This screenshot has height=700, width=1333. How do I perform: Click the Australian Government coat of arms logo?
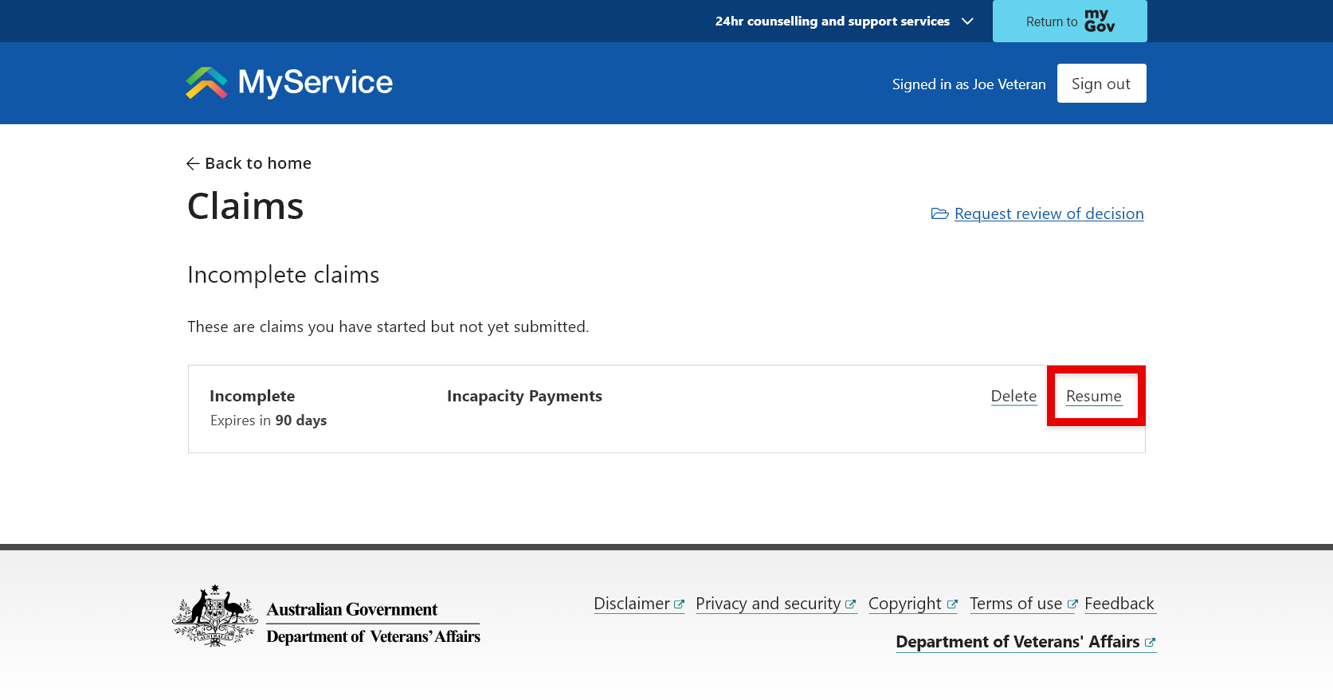pos(215,616)
